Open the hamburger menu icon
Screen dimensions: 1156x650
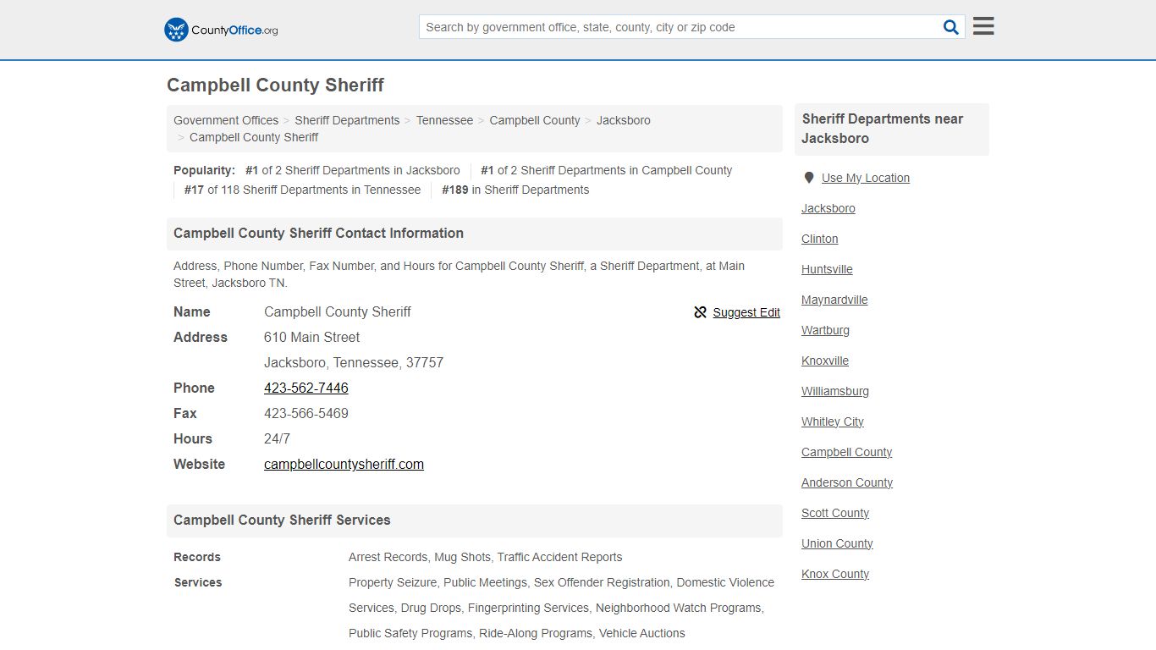983,26
